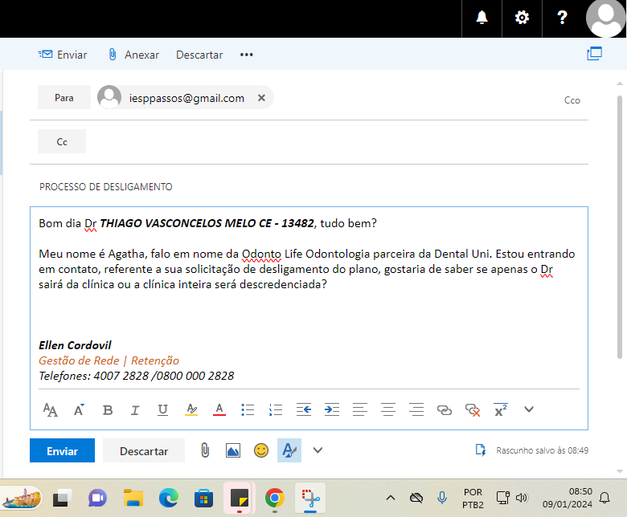Insert a bulleted list
The width and height of the screenshot is (627, 517).
tap(248, 410)
